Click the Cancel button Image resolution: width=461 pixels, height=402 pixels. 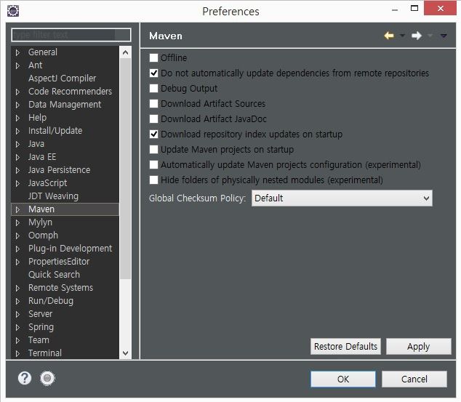coord(414,379)
